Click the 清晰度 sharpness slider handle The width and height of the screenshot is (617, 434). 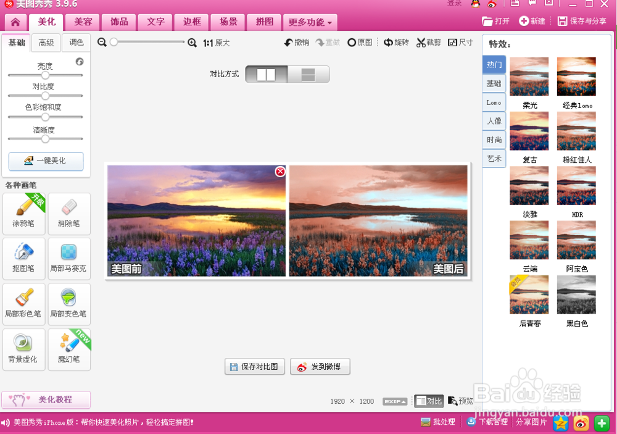pyautogui.click(x=45, y=139)
